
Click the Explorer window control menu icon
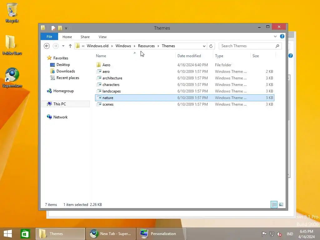(x=43, y=28)
